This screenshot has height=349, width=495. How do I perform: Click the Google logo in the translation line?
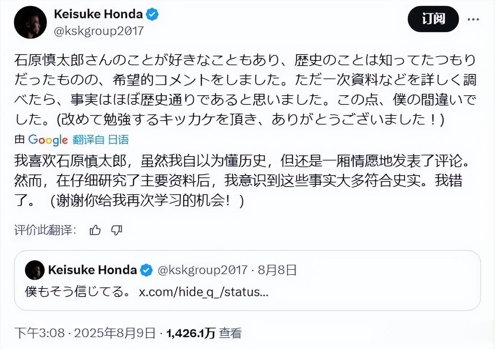coord(48,140)
